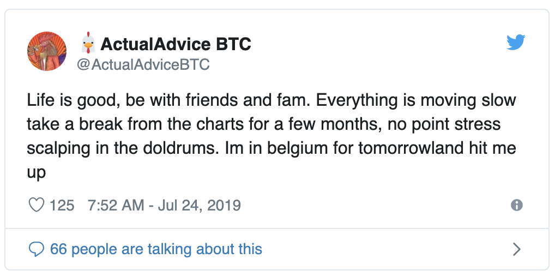Open the "66 people are talking about this" link

pos(156,249)
